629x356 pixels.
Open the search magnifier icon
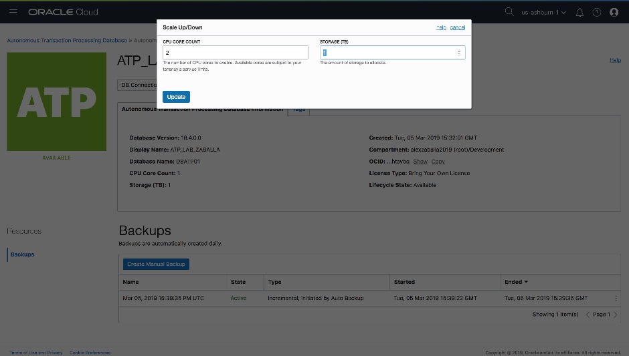coord(509,11)
